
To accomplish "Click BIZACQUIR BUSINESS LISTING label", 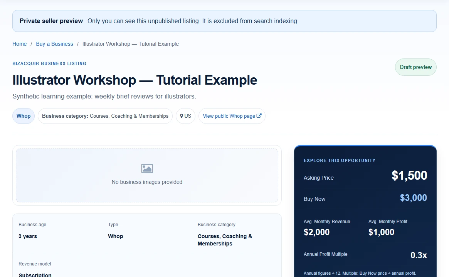I will pyautogui.click(x=49, y=63).
